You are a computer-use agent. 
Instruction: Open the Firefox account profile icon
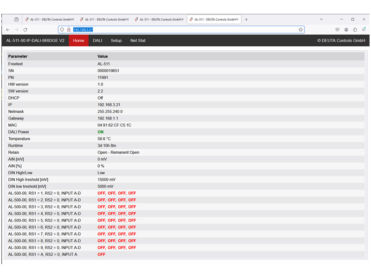coord(346,30)
